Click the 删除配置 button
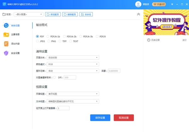The image size is (189, 132). 70,14
